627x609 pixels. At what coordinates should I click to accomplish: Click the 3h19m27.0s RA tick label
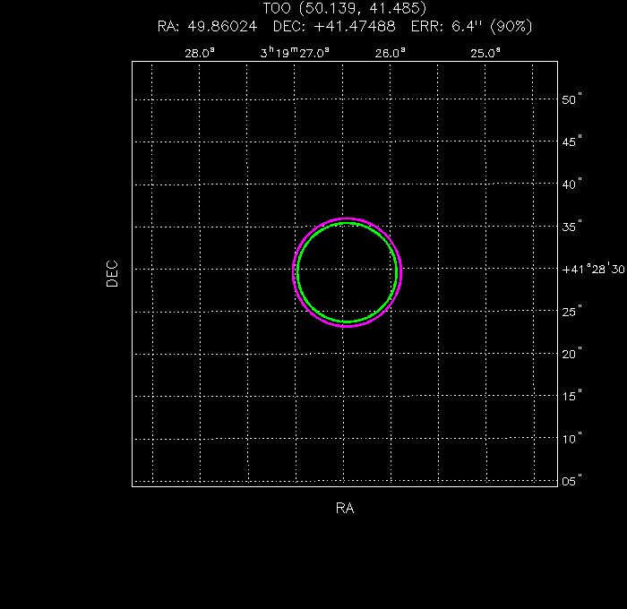tap(295, 52)
